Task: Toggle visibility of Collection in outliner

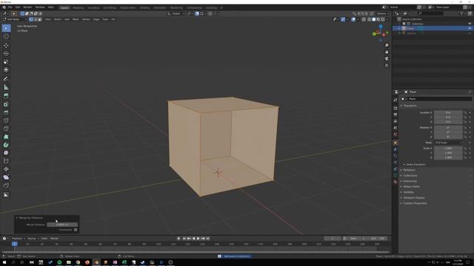Action: tap(470, 24)
